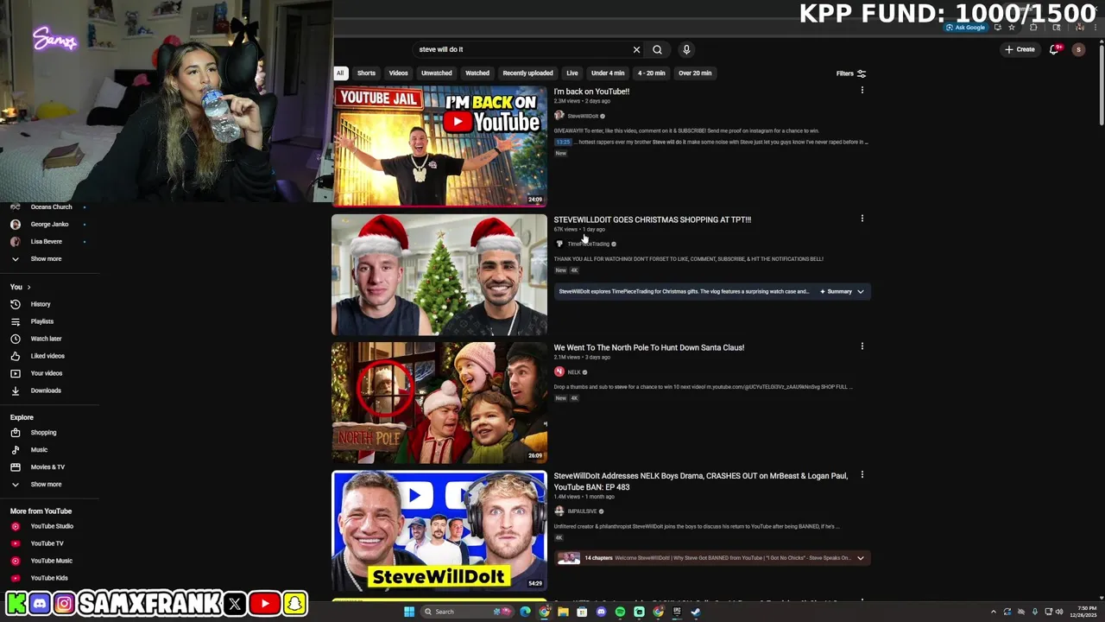1105x622 pixels.
Task: Open the NELK channel link
Action: tap(574, 372)
